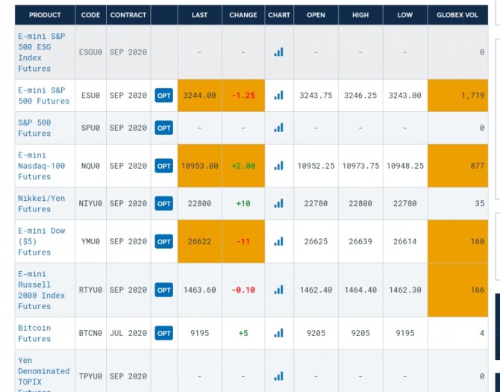This screenshot has height=392, width=500.
Task: Select change value +2.00
Action: (x=243, y=166)
